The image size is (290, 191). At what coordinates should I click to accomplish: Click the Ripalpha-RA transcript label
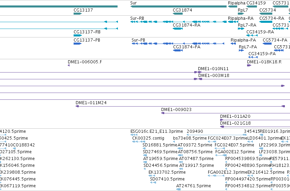[241, 18]
